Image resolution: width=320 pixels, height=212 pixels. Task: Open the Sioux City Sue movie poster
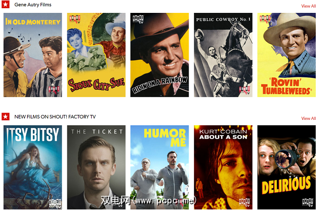(96, 55)
